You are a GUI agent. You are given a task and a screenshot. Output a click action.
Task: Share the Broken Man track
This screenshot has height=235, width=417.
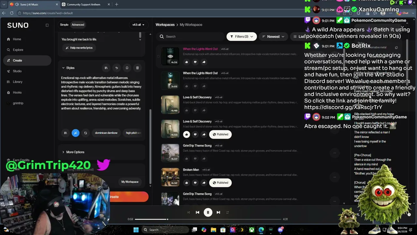(204, 183)
